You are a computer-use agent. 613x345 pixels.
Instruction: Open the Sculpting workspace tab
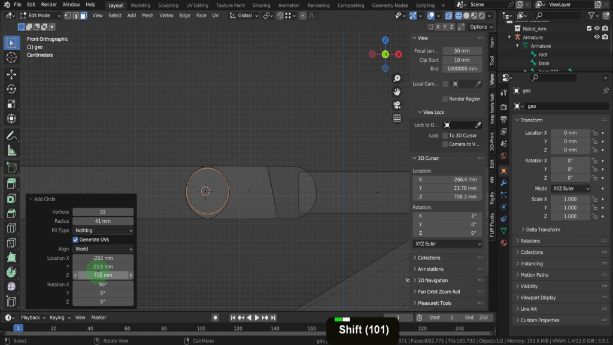168,5
